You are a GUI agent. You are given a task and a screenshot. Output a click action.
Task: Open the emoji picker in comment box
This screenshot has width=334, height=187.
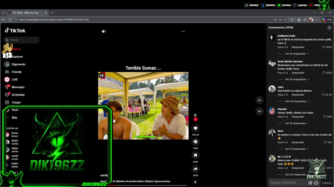[x=316, y=183]
